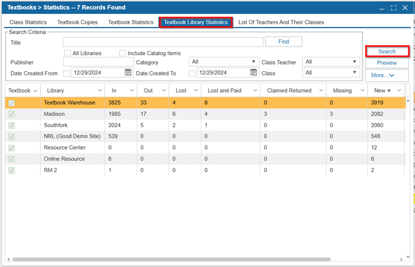415x267 pixels.
Task: Open List Of Teachers And Their Classes tab
Action: coord(281,22)
